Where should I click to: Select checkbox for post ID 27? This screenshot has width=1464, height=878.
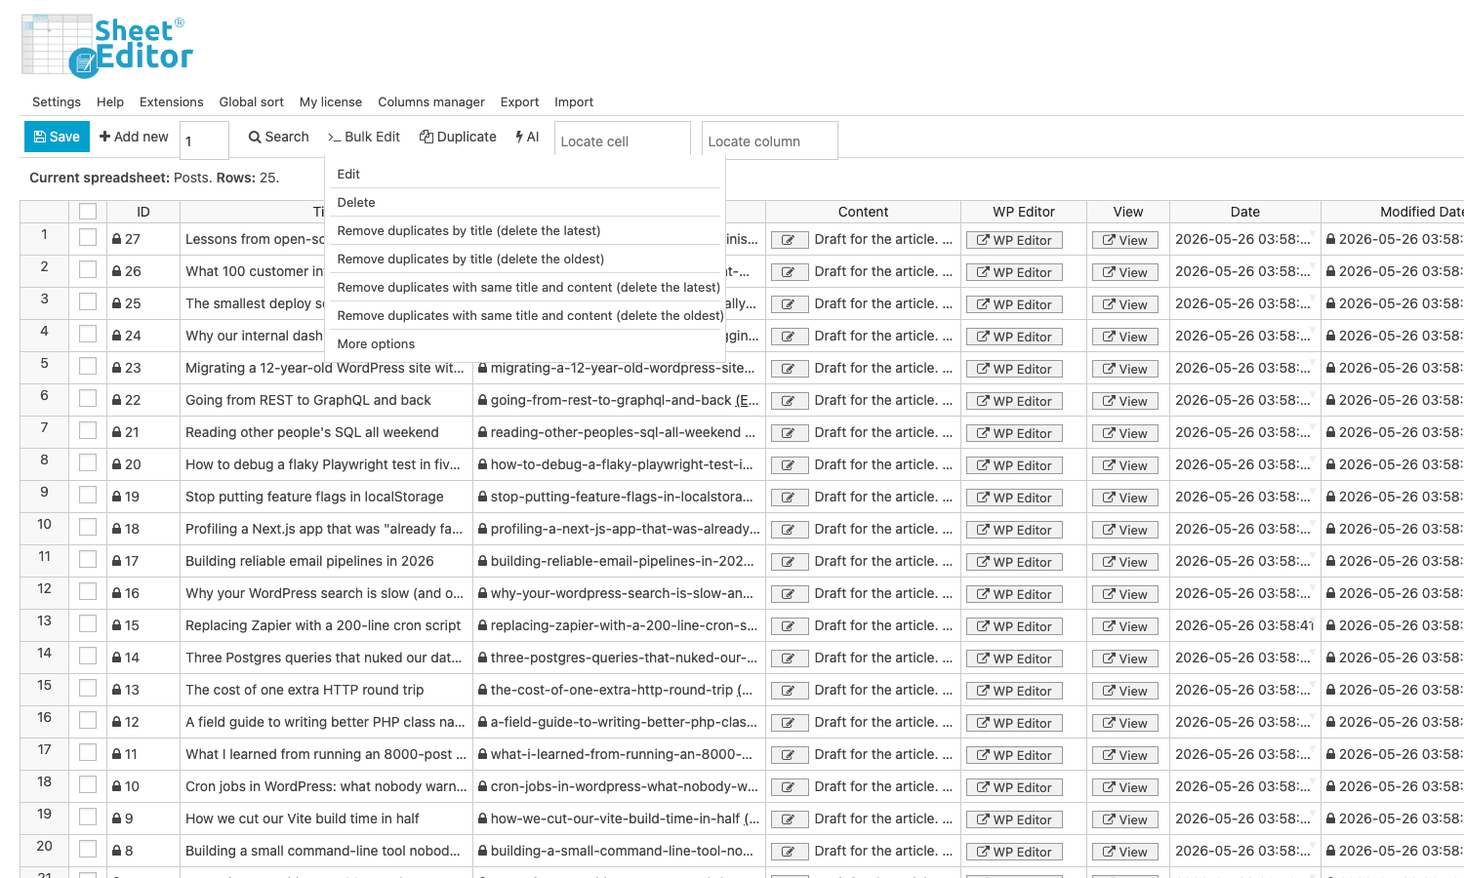pyautogui.click(x=88, y=237)
